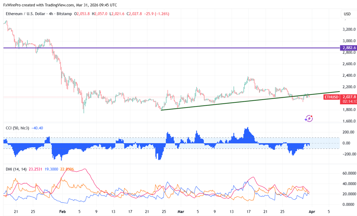Image resolution: width=357 pixels, height=216 pixels.
Task: Click the CCI 200.00 scale label
Action: (x=349, y=132)
